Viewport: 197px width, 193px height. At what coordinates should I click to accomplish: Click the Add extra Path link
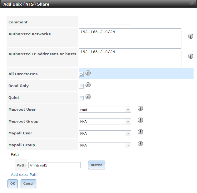(x=24, y=175)
